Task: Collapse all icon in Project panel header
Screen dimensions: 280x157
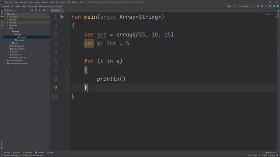Action: 39,10
